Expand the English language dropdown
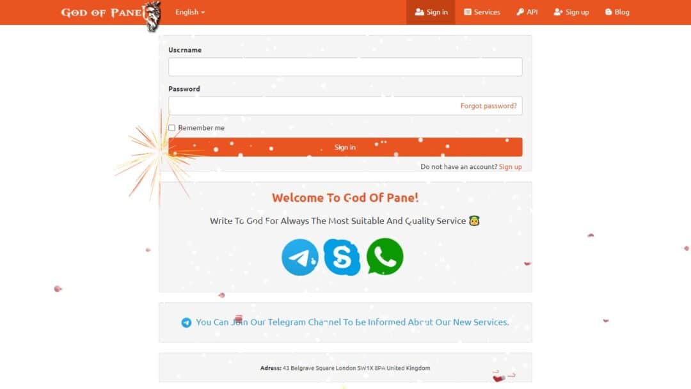The height and width of the screenshot is (389, 691). coord(190,12)
